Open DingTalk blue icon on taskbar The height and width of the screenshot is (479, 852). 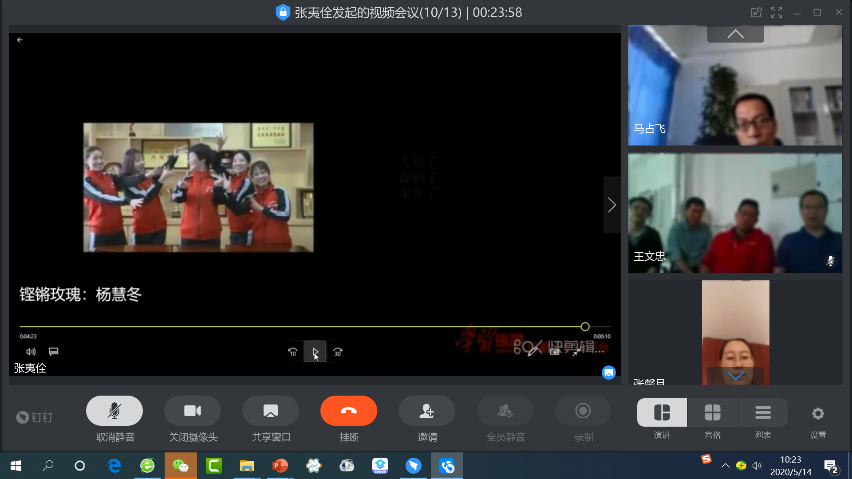[414, 466]
